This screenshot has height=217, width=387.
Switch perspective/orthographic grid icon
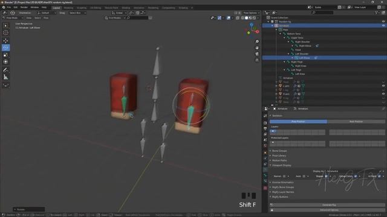point(257,60)
